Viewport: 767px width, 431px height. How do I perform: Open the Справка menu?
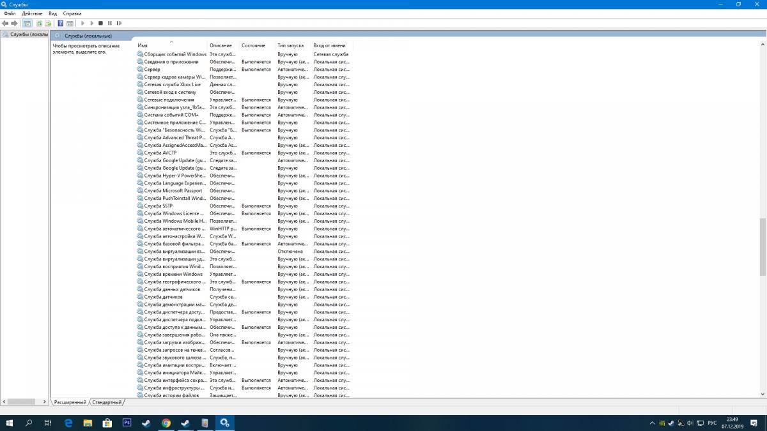(x=72, y=13)
